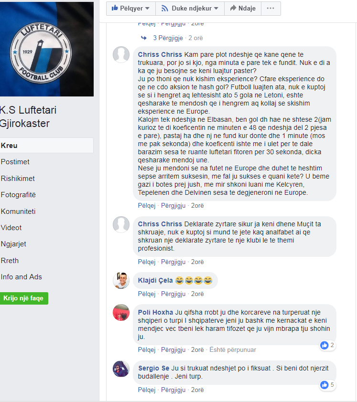Click the reply arrow icon before 3 Përgjigje

pos(144,38)
